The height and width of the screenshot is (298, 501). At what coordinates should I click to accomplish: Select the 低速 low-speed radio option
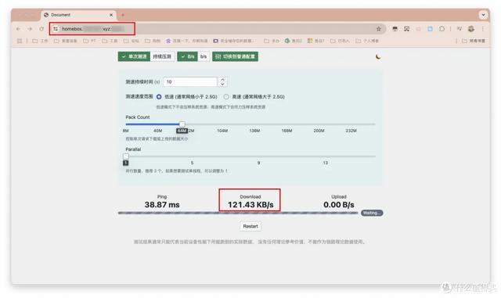(x=159, y=96)
